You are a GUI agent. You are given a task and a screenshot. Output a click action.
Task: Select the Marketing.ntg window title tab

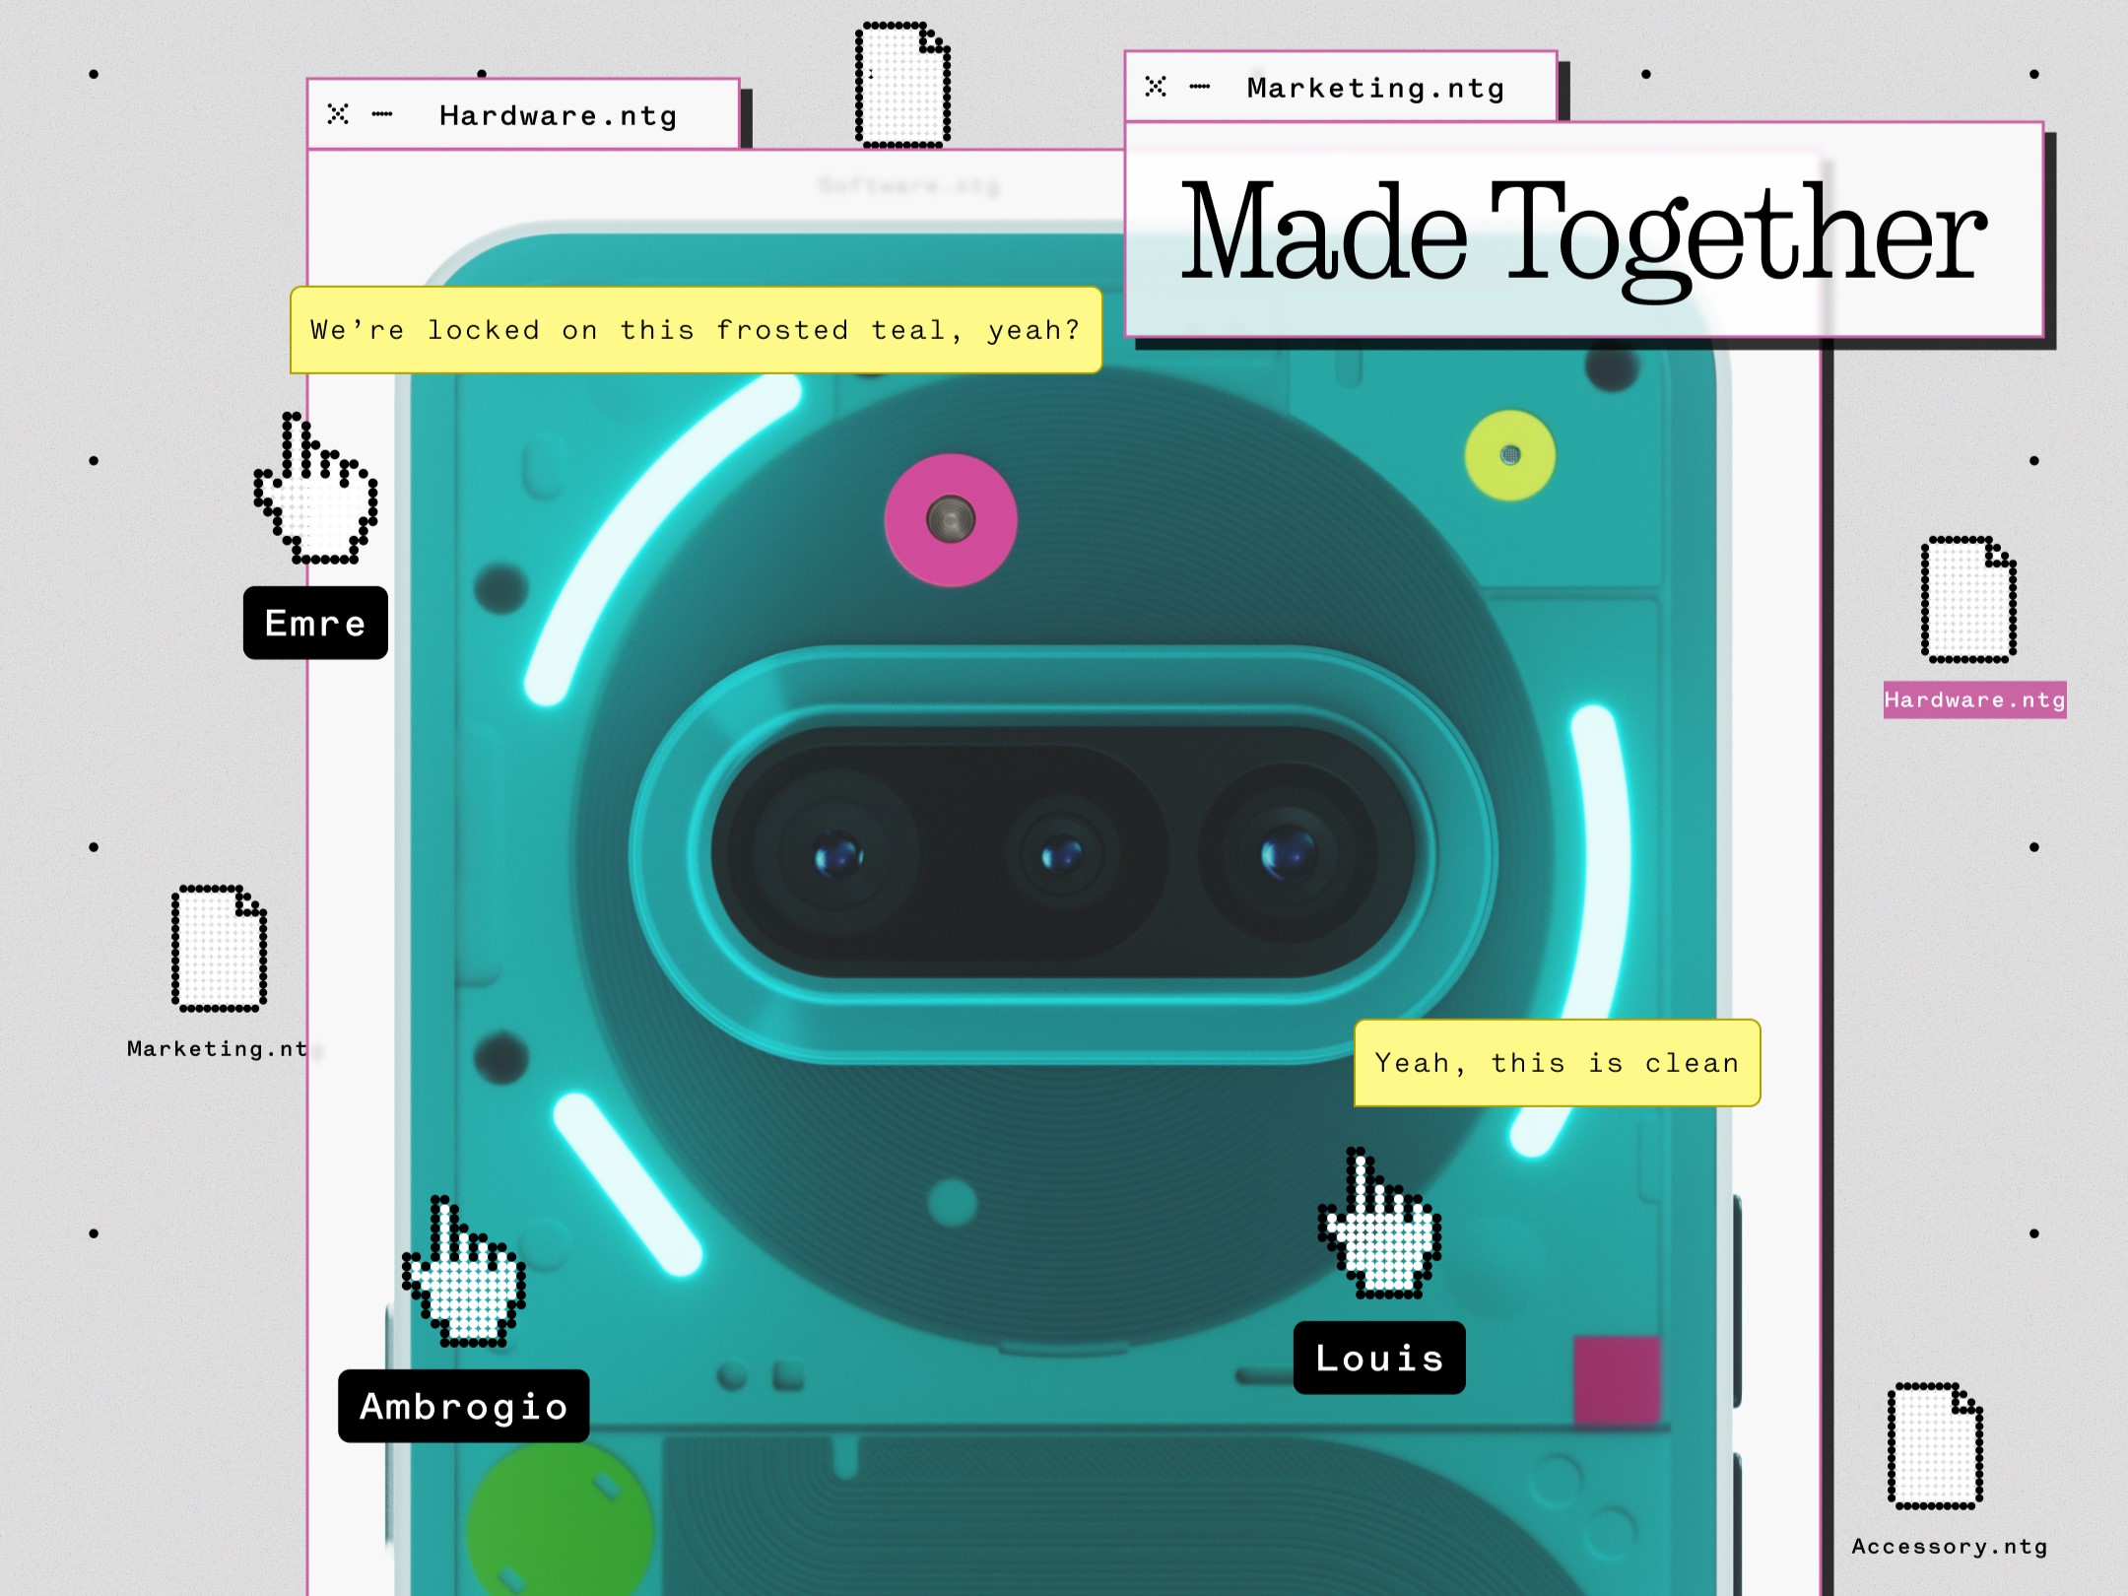click(1375, 88)
